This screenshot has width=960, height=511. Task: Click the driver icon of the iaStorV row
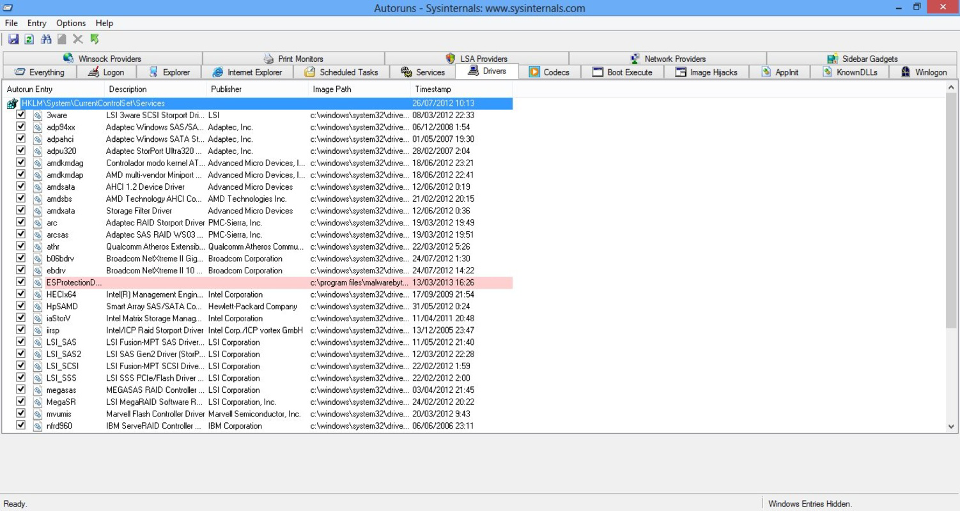(x=38, y=318)
